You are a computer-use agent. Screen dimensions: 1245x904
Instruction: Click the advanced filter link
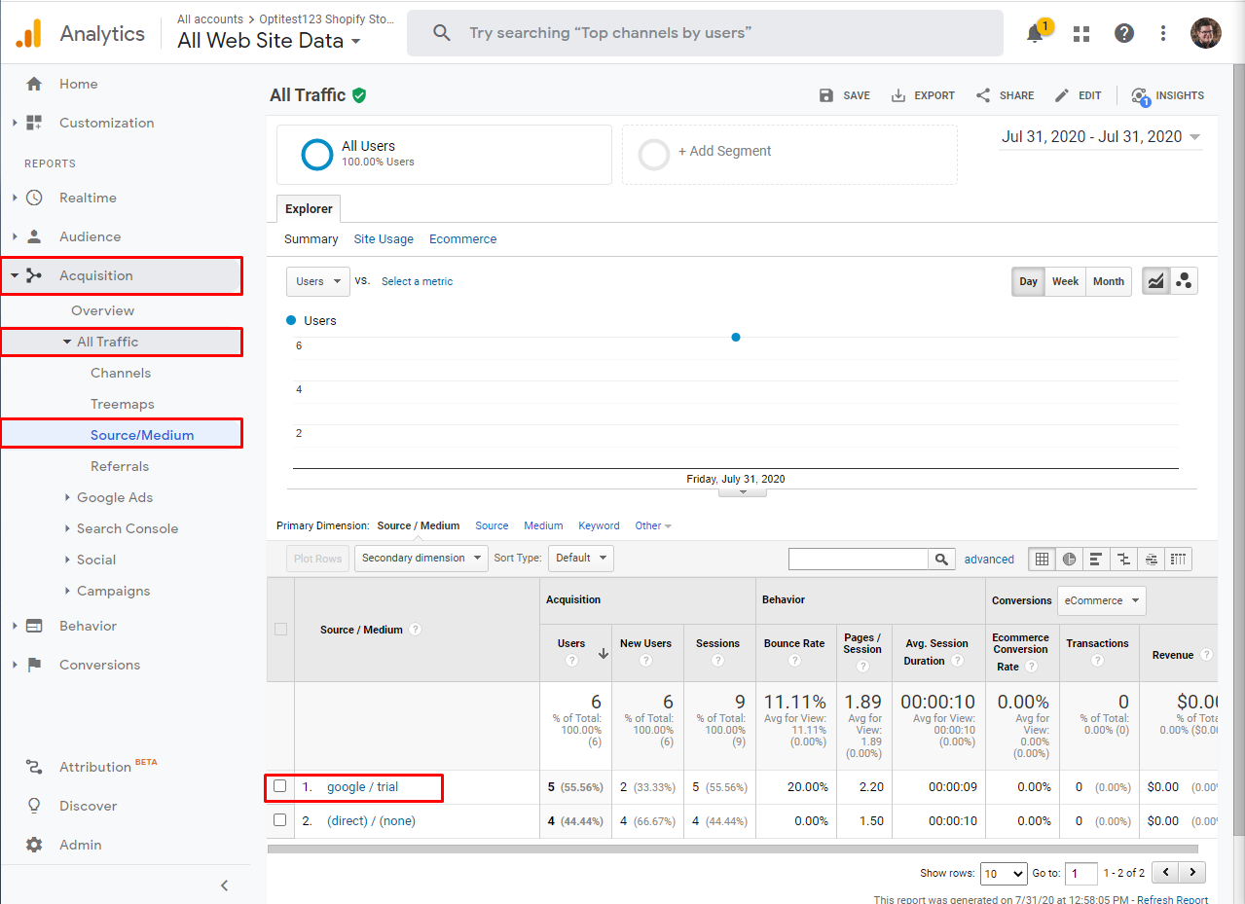coord(989,560)
